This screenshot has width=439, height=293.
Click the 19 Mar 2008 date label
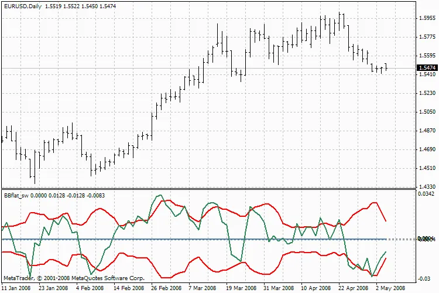coord(241,288)
